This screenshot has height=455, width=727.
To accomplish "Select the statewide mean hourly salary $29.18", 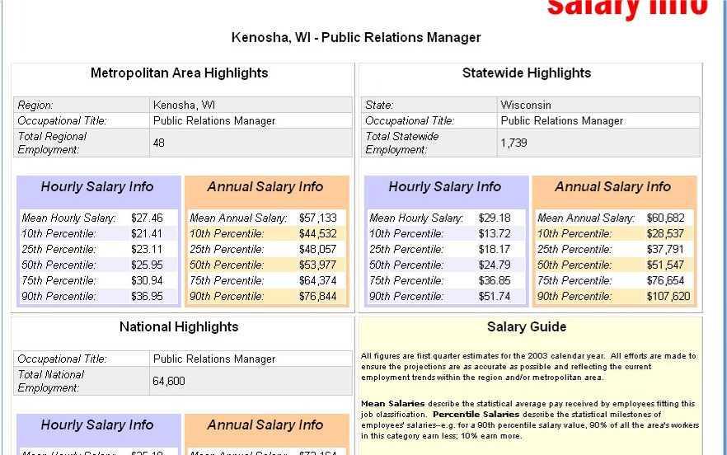I will 495,218.
